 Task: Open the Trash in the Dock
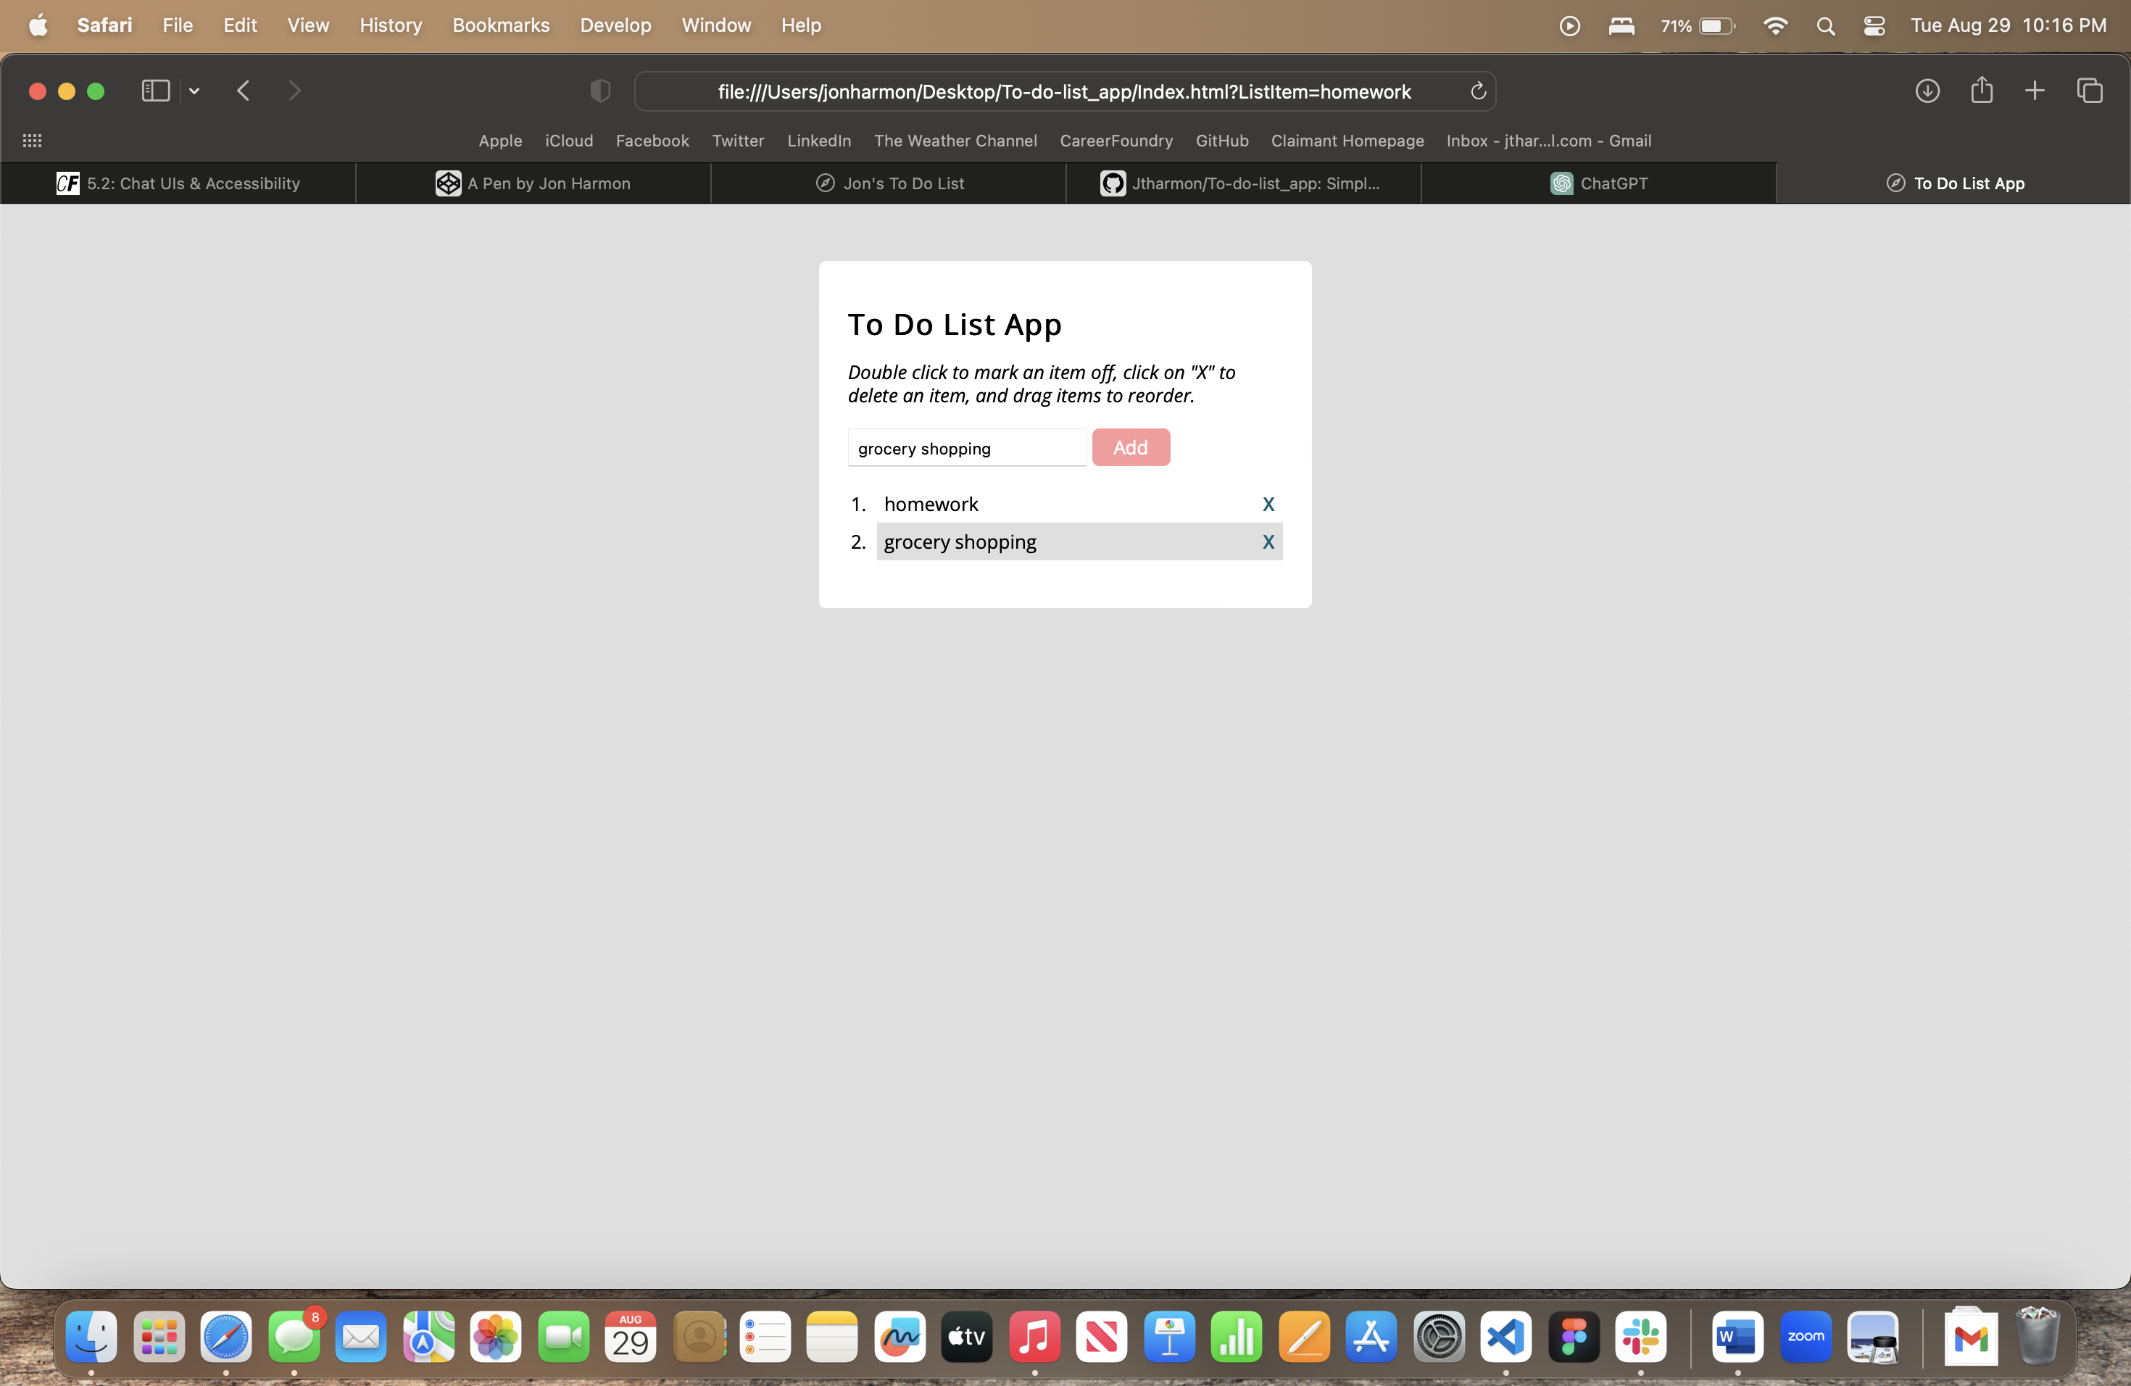coord(2038,1335)
